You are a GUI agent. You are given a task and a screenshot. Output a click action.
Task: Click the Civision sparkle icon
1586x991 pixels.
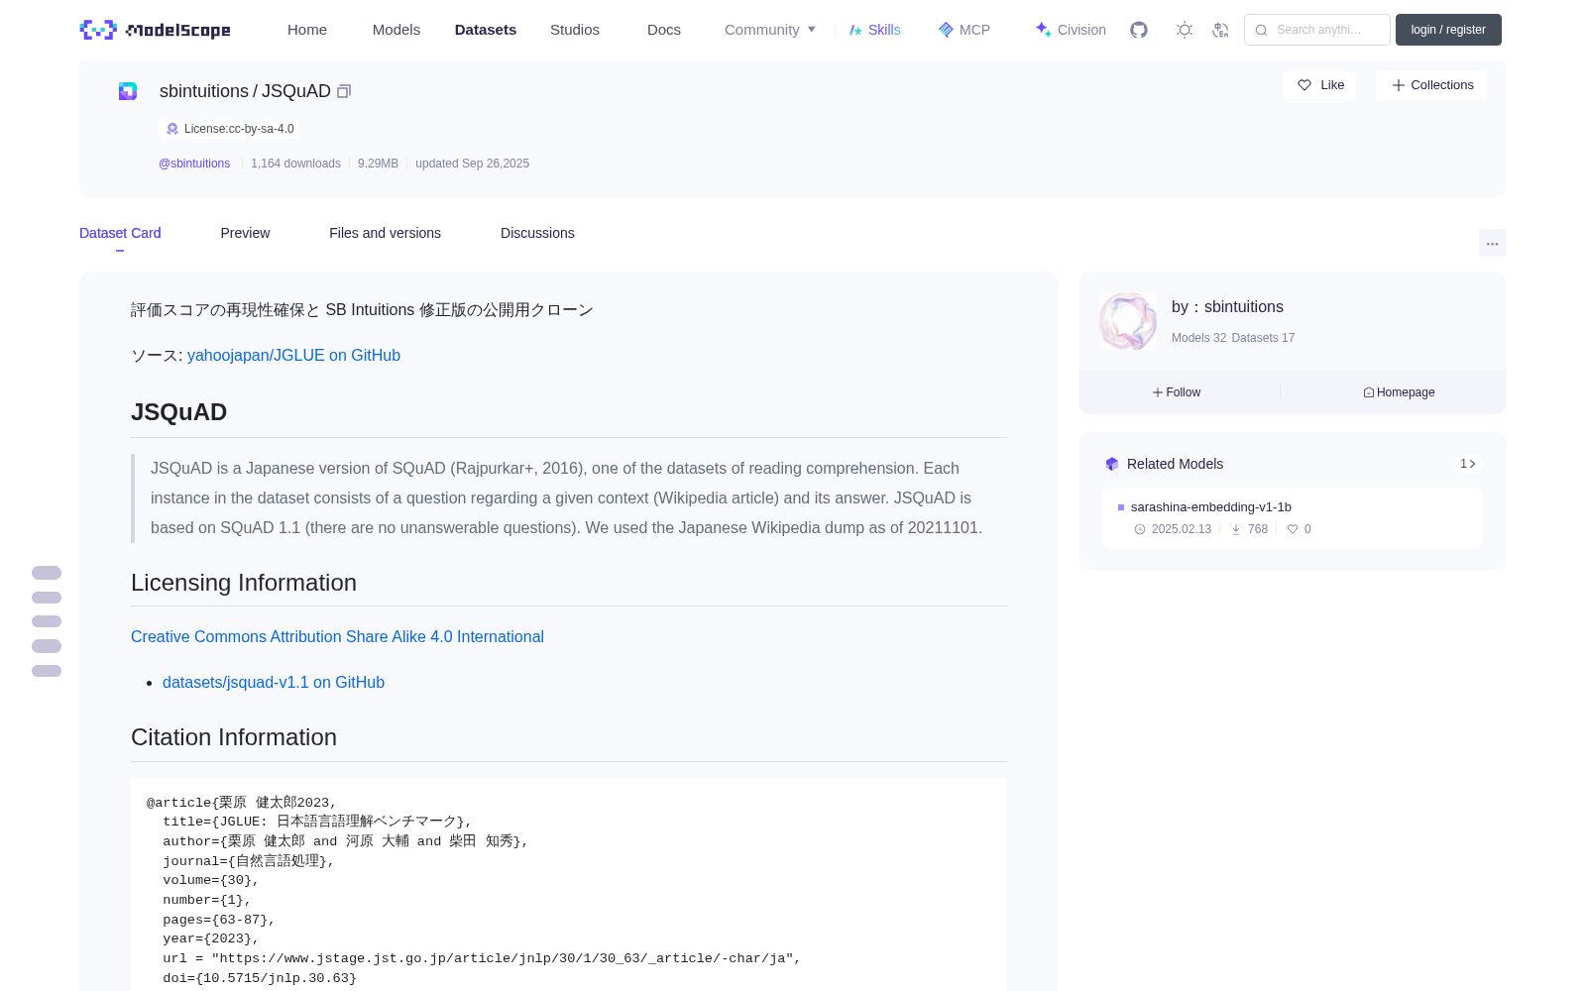tap(1043, 29)
